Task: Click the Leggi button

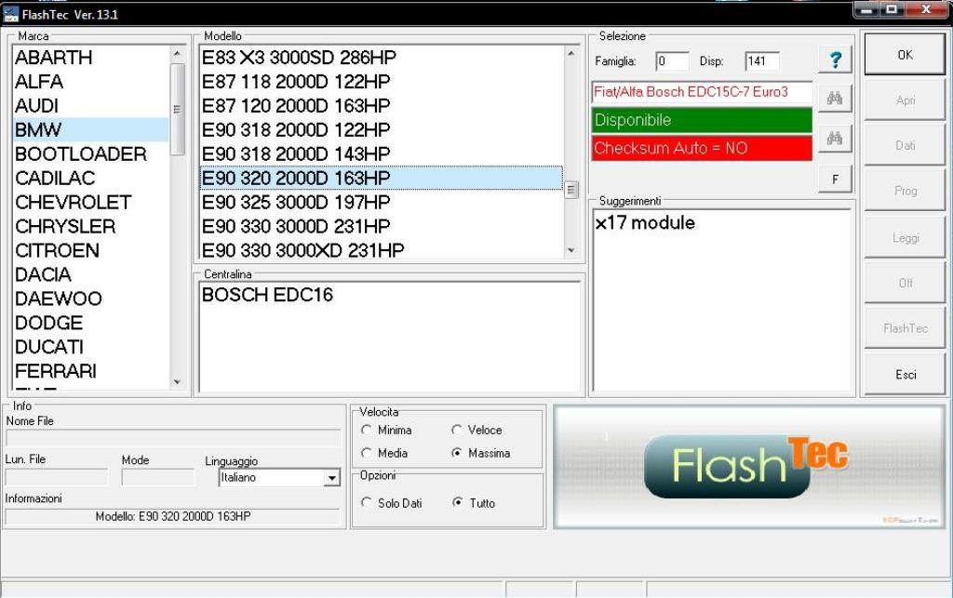Action: [905, 238]
